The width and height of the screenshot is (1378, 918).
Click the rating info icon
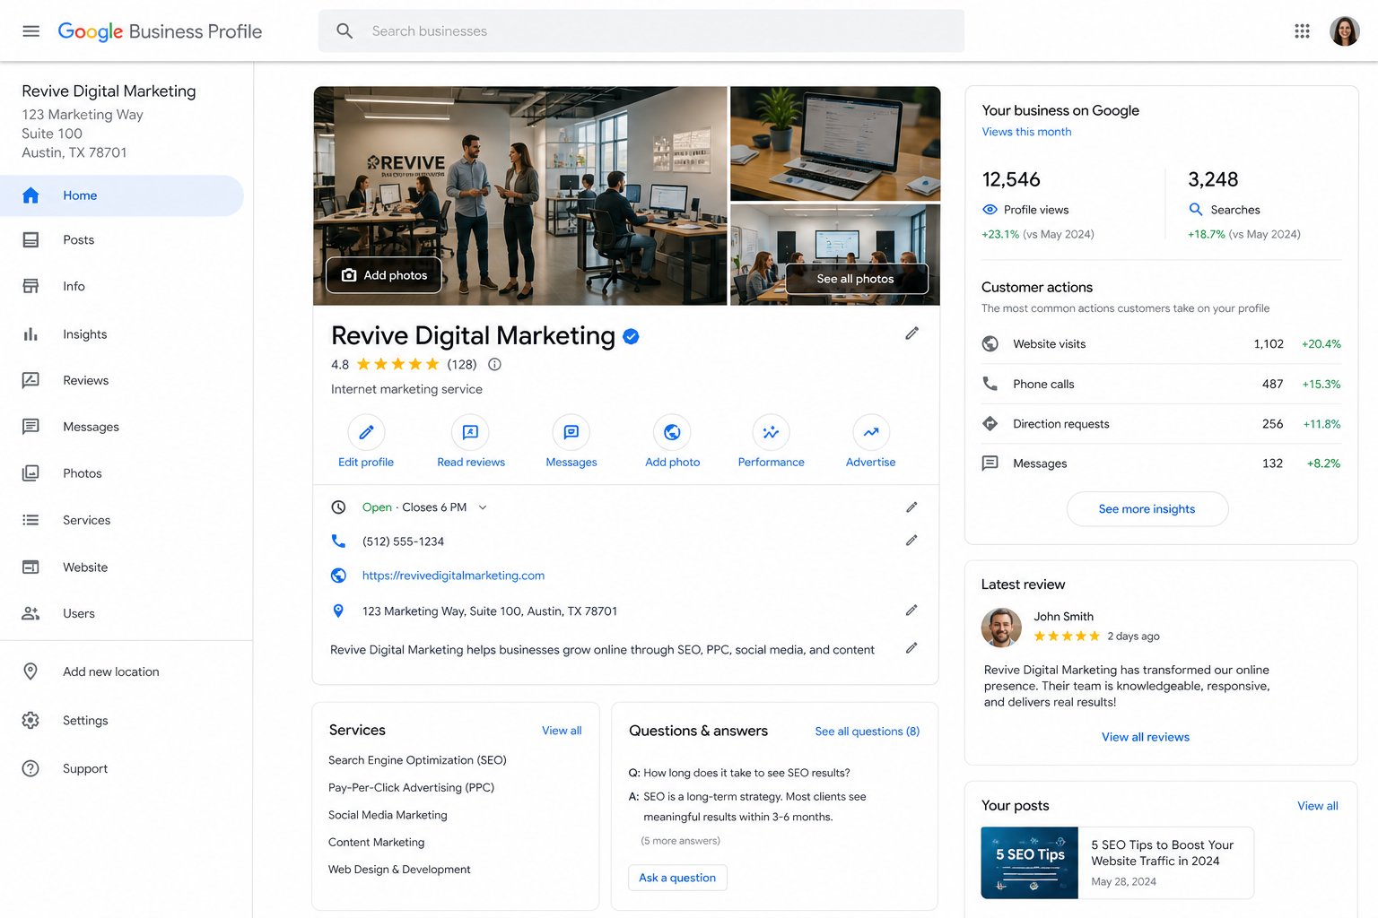(494, 365)
